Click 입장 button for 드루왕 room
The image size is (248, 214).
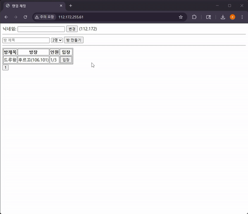coord(66,60)
